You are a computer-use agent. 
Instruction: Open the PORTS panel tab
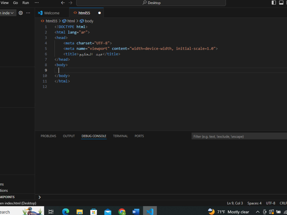pos(139,136)
